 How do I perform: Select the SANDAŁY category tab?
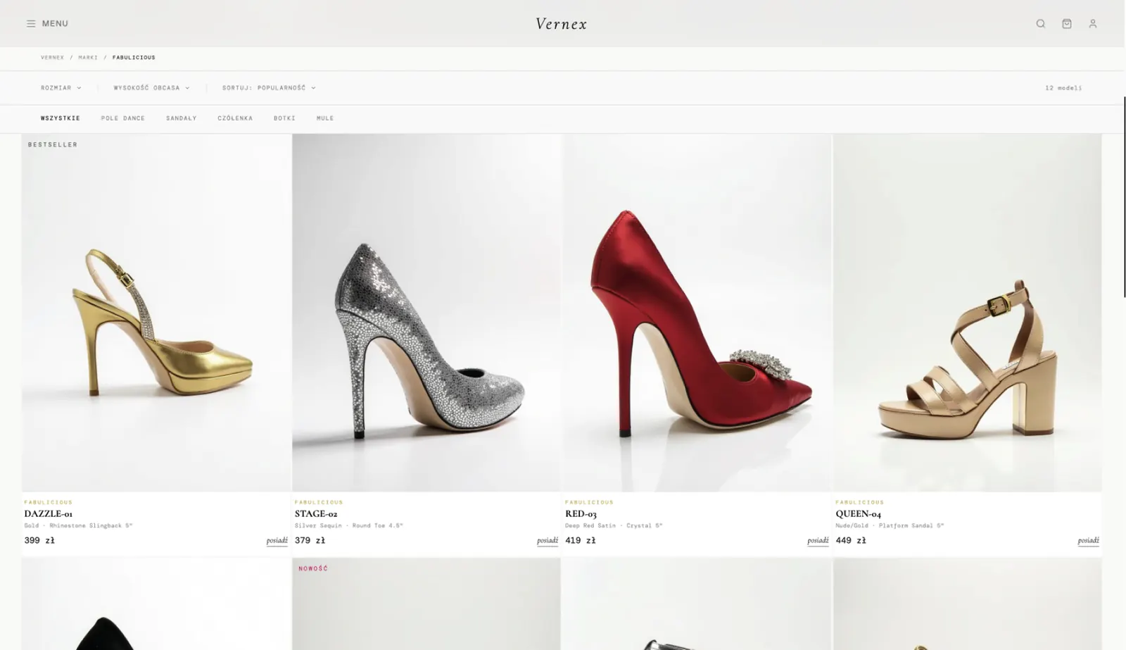(x=182, y=118)
